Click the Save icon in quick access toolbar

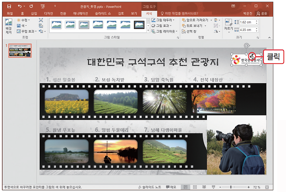coord(9,6)
